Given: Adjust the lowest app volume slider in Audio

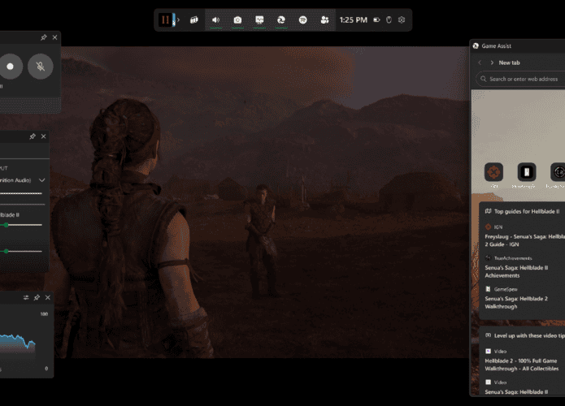Looking at the screenshot, I should click(x=21, y=251).
